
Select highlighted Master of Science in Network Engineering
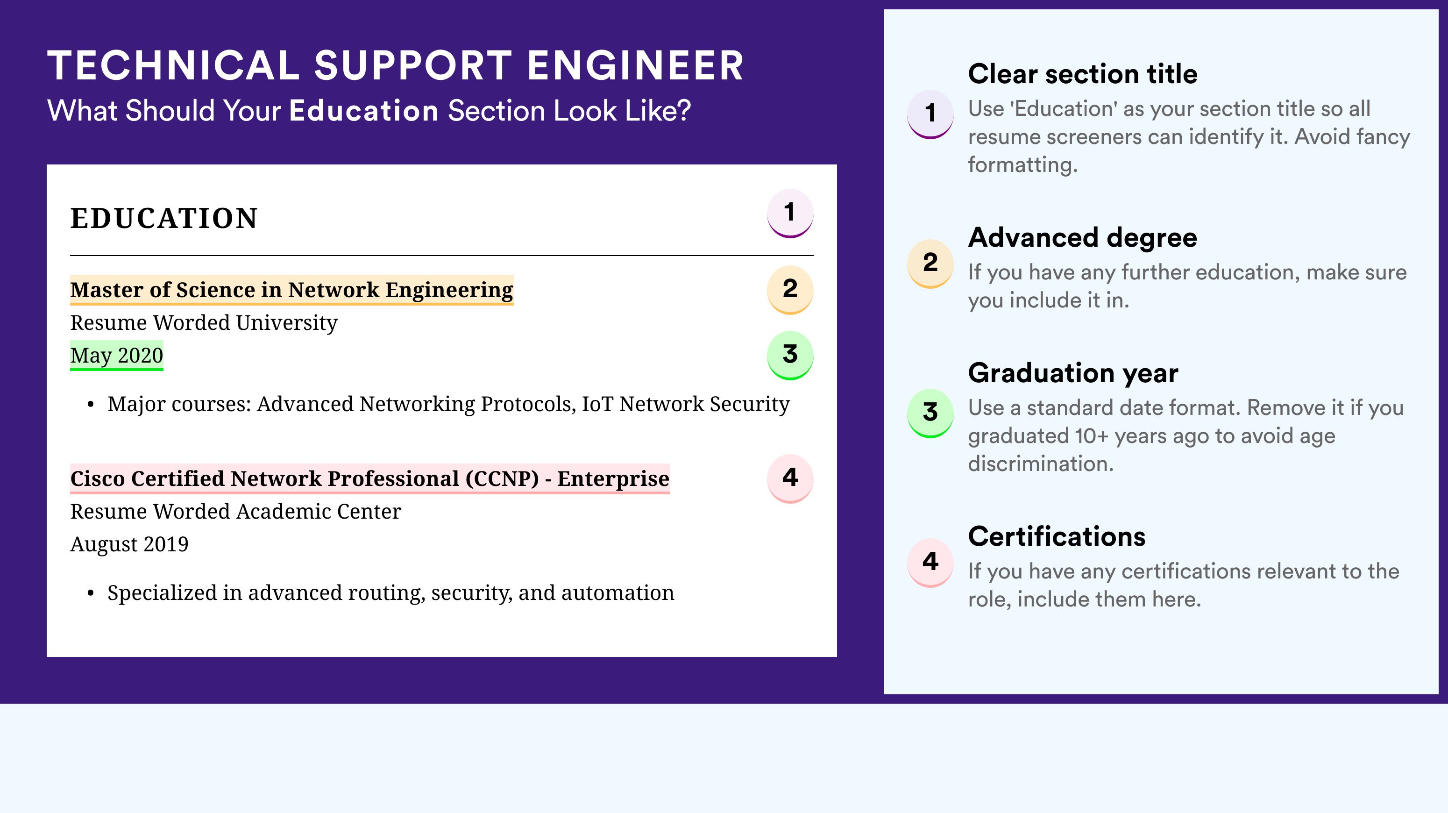[x=292, y=290]
